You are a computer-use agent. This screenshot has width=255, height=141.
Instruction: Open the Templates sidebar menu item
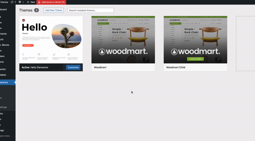click(x=3, y=75)
